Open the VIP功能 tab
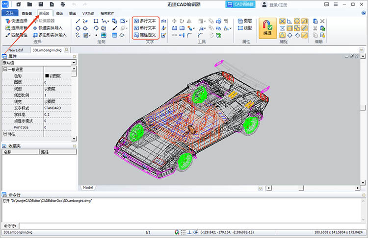Screen dimensions: 368x238 click(x=88, y=13)
